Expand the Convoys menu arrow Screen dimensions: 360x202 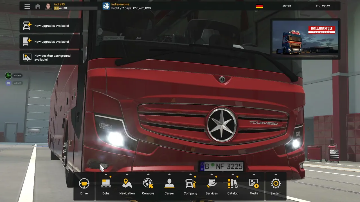coord(148,174)
